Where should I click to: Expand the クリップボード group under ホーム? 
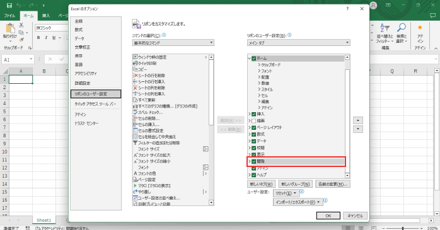(259, 65)
